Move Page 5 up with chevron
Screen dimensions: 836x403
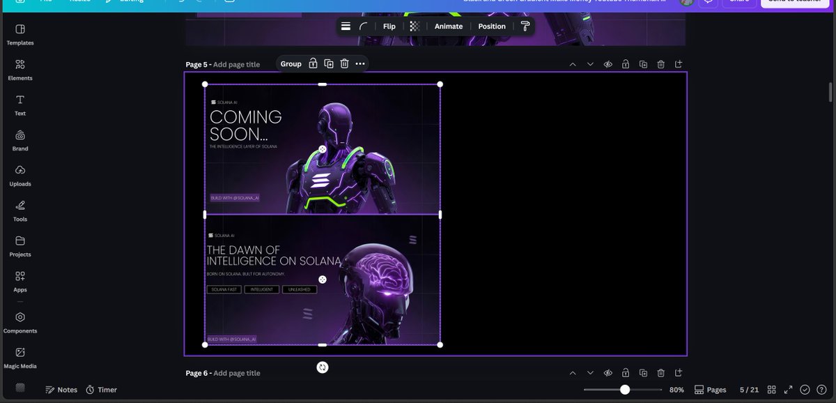[x=573, y=64]
